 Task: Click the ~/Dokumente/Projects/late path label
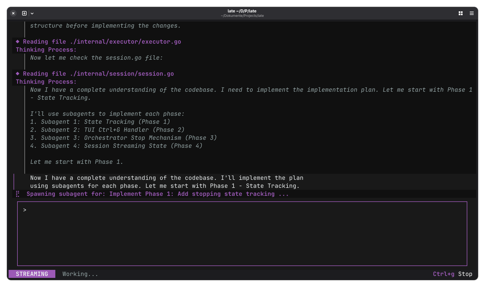[242, 16]
